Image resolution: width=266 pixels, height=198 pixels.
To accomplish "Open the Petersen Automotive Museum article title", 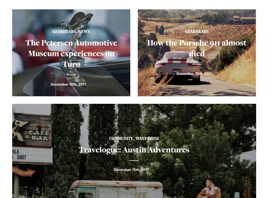I will [71, 53].
